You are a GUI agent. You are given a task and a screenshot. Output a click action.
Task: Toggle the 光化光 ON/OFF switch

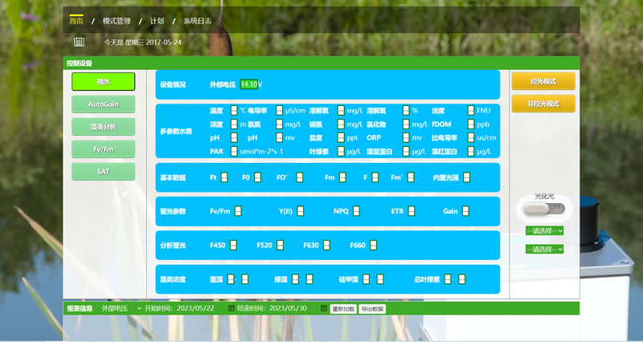coord(544,209)
